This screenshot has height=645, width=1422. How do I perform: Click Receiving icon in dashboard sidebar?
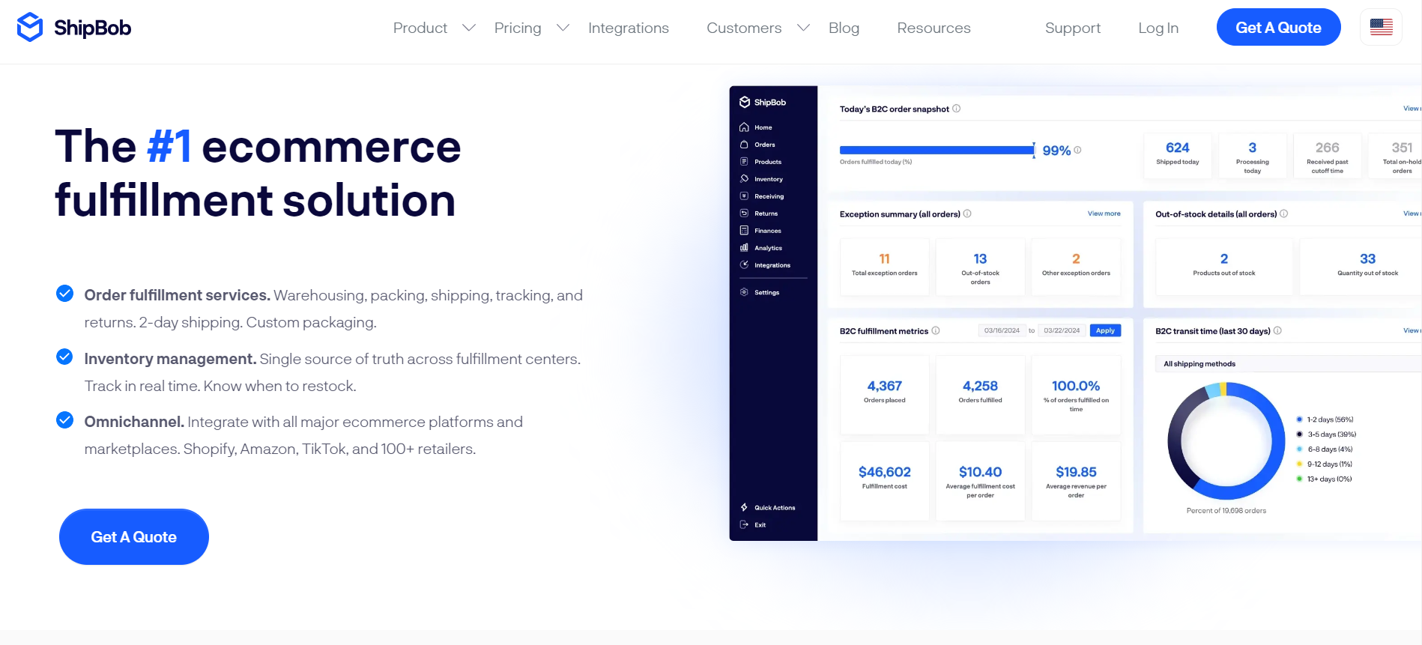click(744, 196)
